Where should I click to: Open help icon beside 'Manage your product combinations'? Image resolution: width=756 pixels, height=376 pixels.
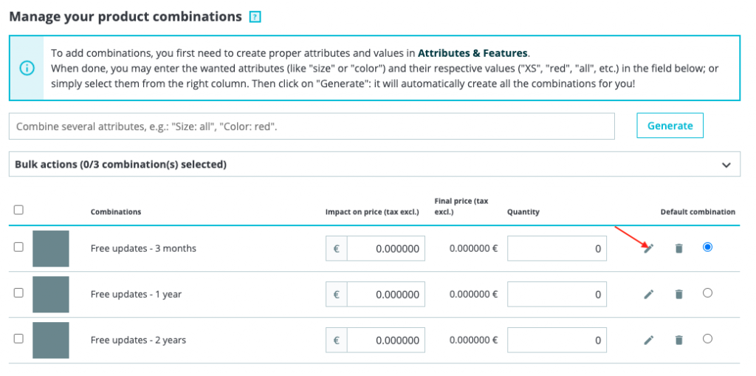click(x=255, y=16)
